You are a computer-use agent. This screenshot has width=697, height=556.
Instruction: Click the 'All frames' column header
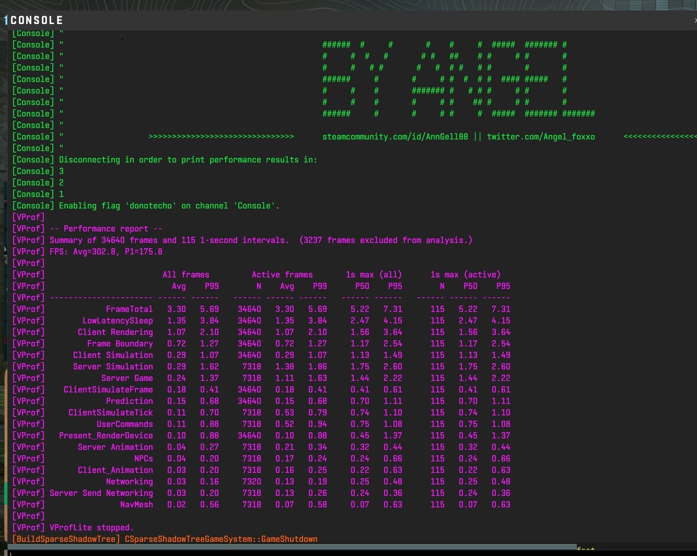tap(185, 275)
